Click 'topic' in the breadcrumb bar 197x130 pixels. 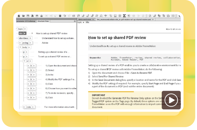[80, 22]
